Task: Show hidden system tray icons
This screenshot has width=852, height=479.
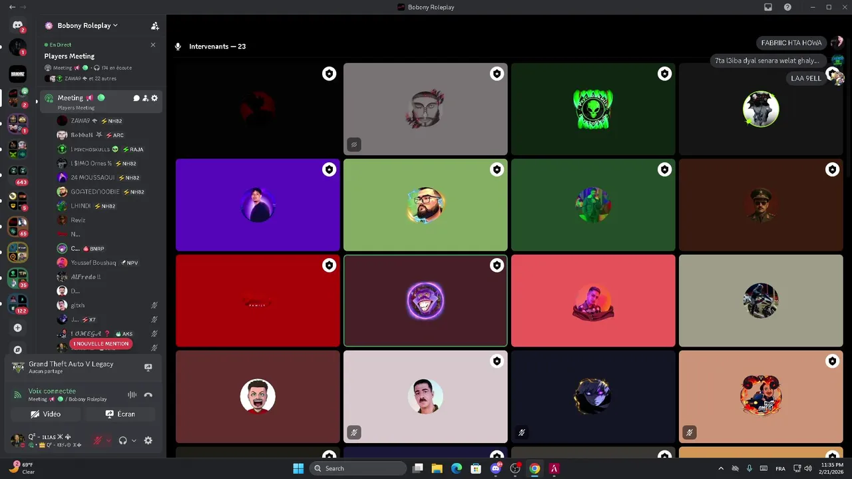Action: (722, 468)
